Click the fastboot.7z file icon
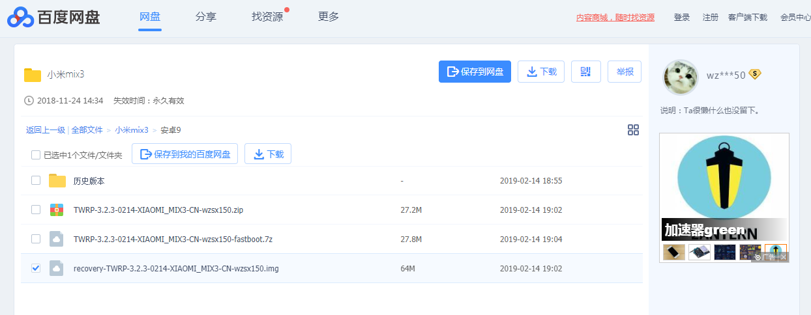This screenshot has height=315, width=811. 57,239
